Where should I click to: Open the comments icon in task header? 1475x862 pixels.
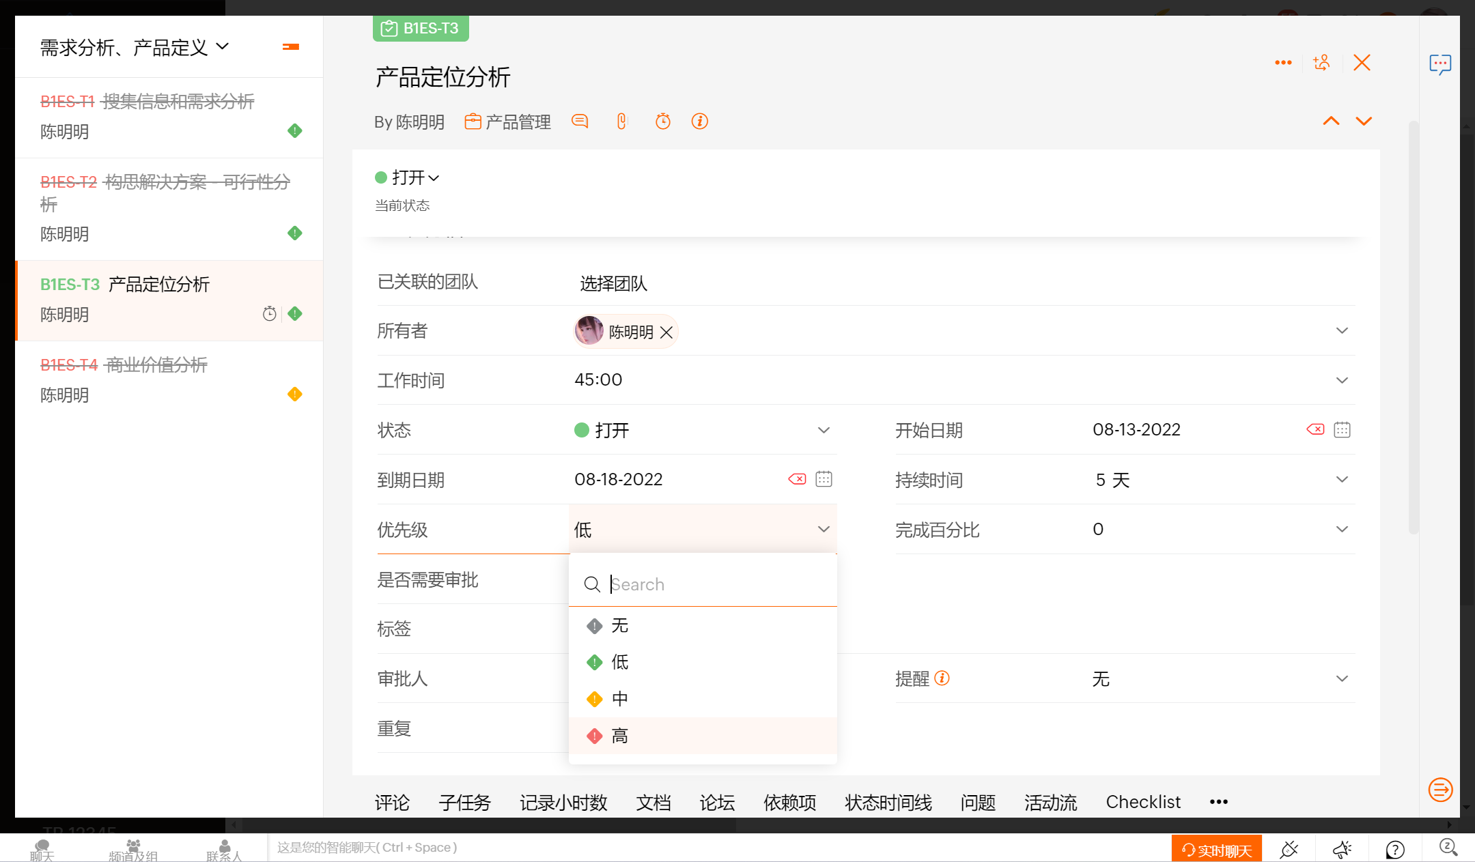[x=580, y=121]
